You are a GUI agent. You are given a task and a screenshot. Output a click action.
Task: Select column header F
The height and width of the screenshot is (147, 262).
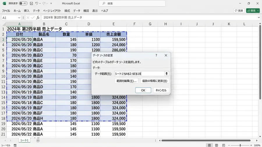(134, 24)
